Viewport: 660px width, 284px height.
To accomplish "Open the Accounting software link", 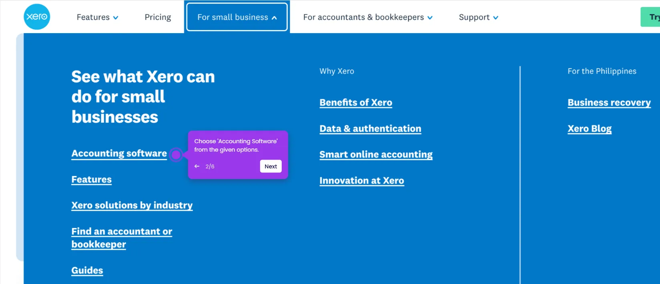I will click(x=119, y=154).
